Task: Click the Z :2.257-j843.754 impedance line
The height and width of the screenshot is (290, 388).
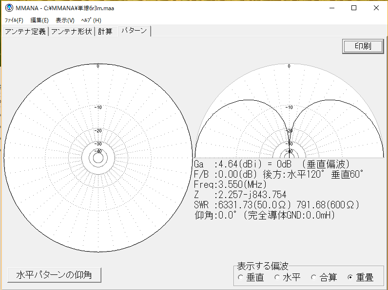Action: click(240, 195)
